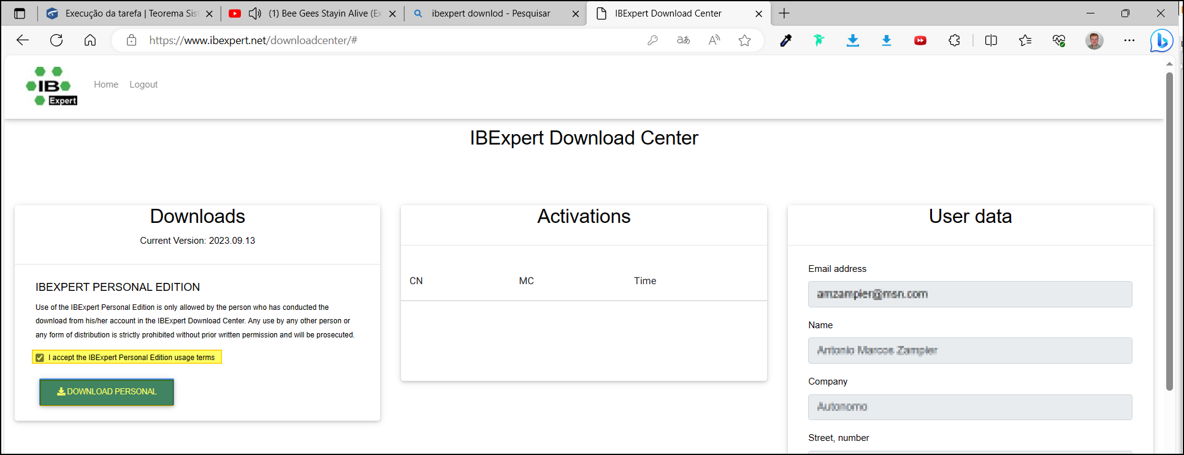
Task: Click the Download Personal button
Action: (107, 392)
